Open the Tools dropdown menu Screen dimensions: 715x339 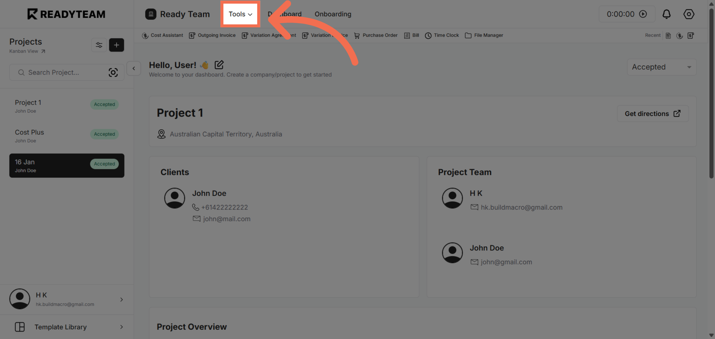point(240,14)
